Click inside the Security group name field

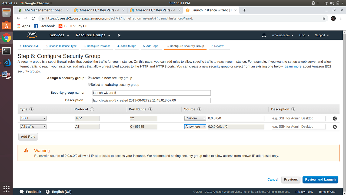pos(151,93)
